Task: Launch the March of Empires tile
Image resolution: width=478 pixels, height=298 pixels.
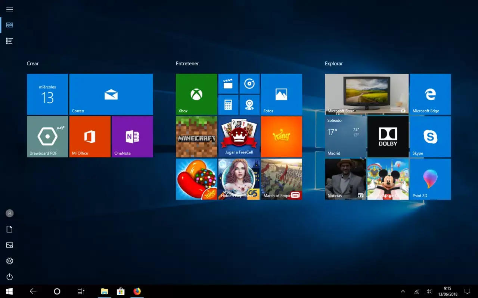Action: (282, 179)
